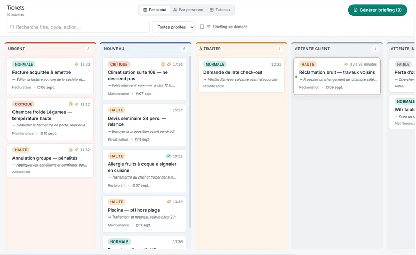This screenshot has height=255, width=416.
Task: Click NOUVEAU column count badge 5
Action: (184, 49)
